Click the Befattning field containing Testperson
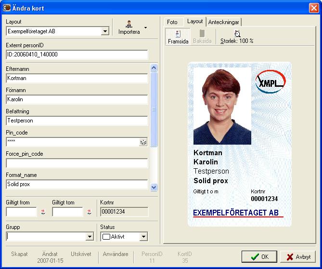 coord(77,121)
